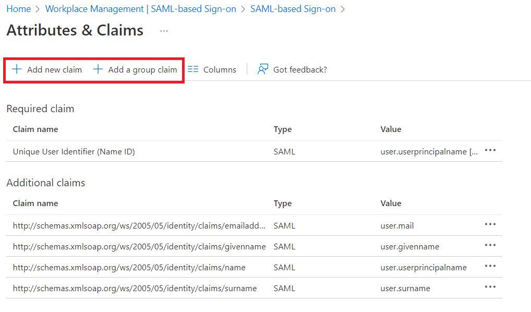Screen dimensions: 531x312
Task: Click the Type header under Required claim
Action: (x=283, y=129)
